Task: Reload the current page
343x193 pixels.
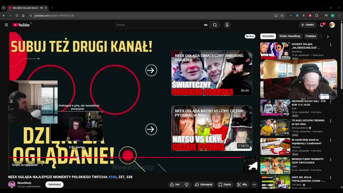Action: (17, 16)
